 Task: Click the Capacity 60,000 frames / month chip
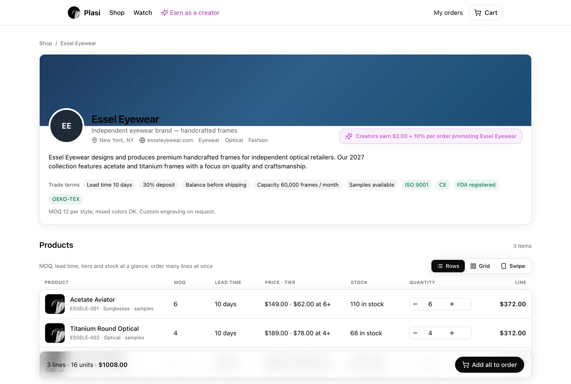[298, 185]
